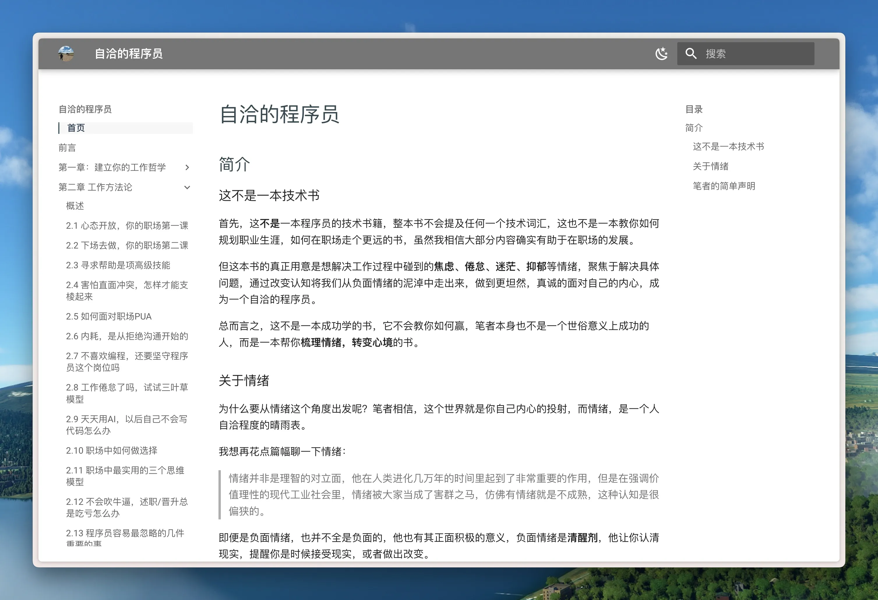Open 2.6 内耗 chapter link

pos(127,336)
